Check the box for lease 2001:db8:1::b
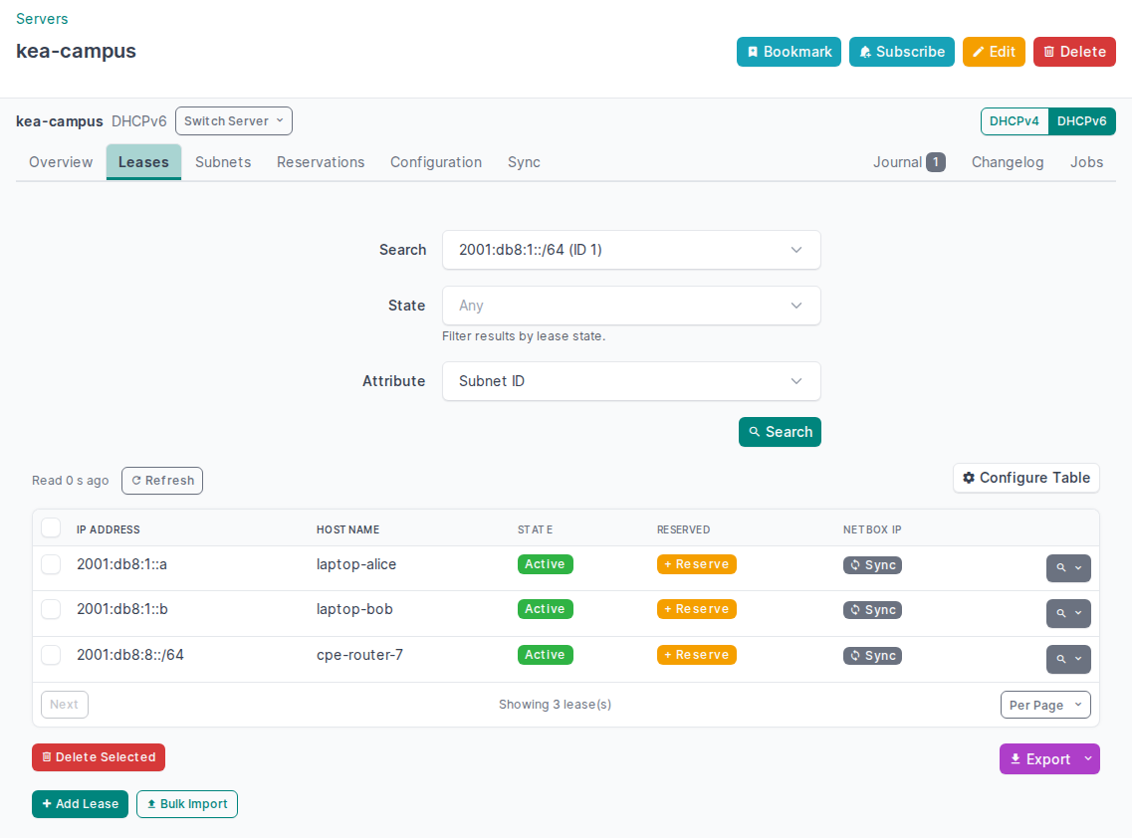Viewport: 1132px width, 838px height. (51, 609)
